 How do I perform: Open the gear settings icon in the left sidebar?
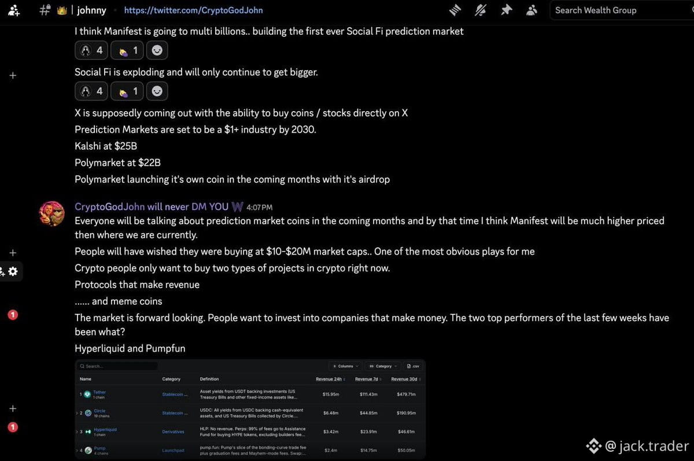pos(12,271)
